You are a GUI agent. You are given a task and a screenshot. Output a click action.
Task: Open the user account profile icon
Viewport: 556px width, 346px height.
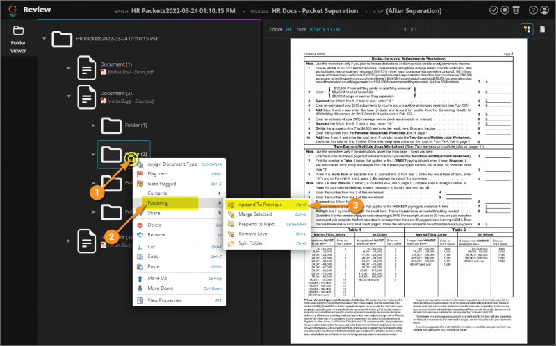544,10
